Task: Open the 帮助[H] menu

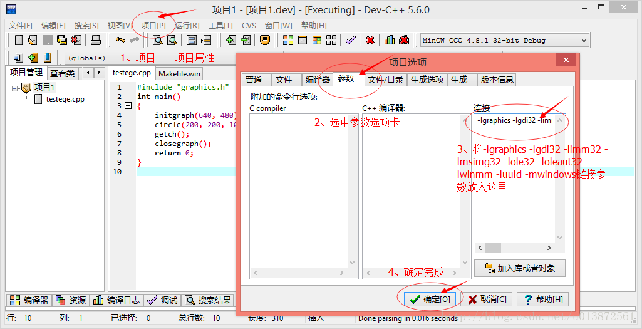Action: pyautogui.click(x=314, y=26)
